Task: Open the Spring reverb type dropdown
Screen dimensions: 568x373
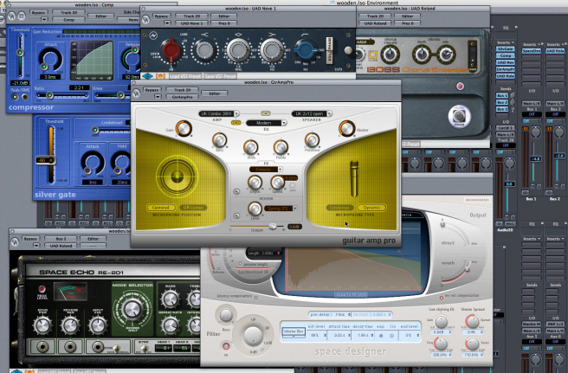Action: (281, 209)
